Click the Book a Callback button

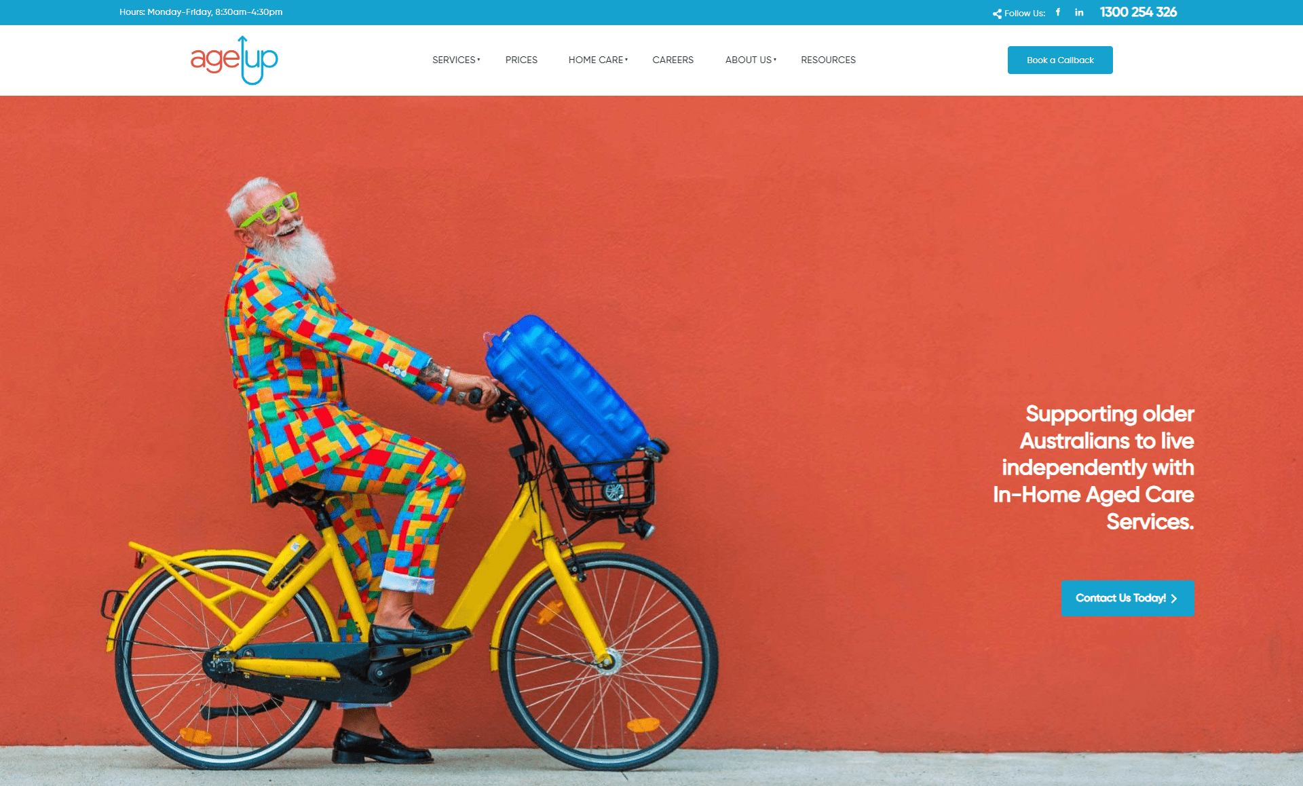coord(1060,60)
